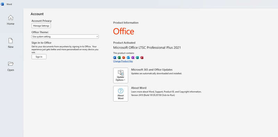Image resolution: width=278 pixels, height=137 pixels.
Task: Click the orange PowerPoint product icon
Action: click(x=124, y=57)
